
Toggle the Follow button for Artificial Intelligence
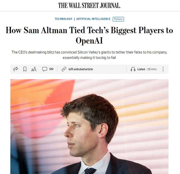[x=118, y=19]
